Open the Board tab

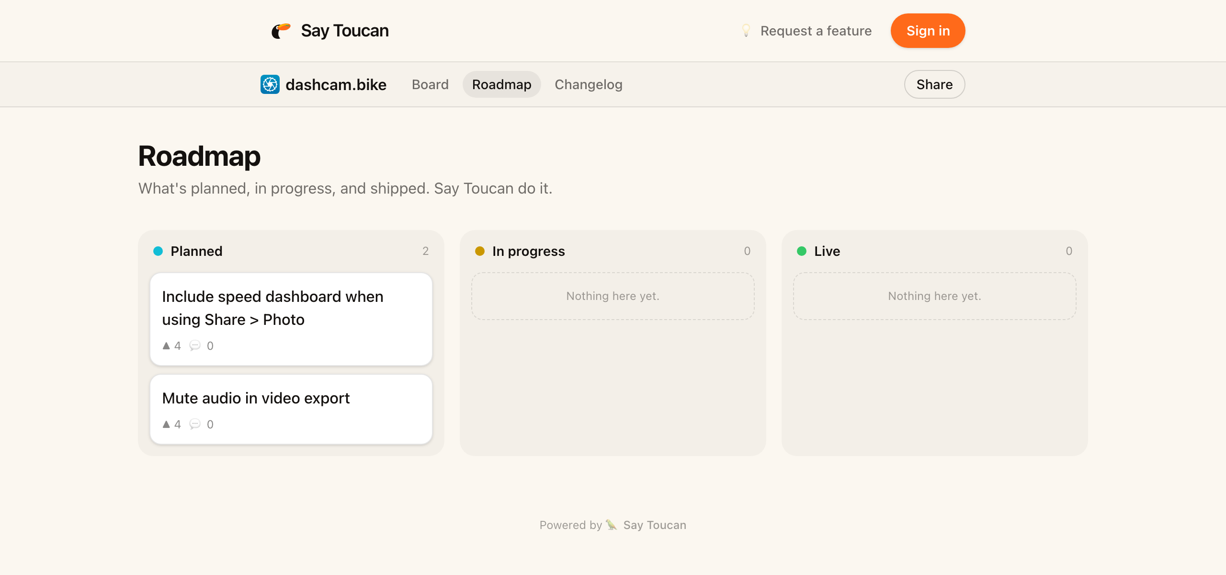pyautogui.click(x=430, y=84)
